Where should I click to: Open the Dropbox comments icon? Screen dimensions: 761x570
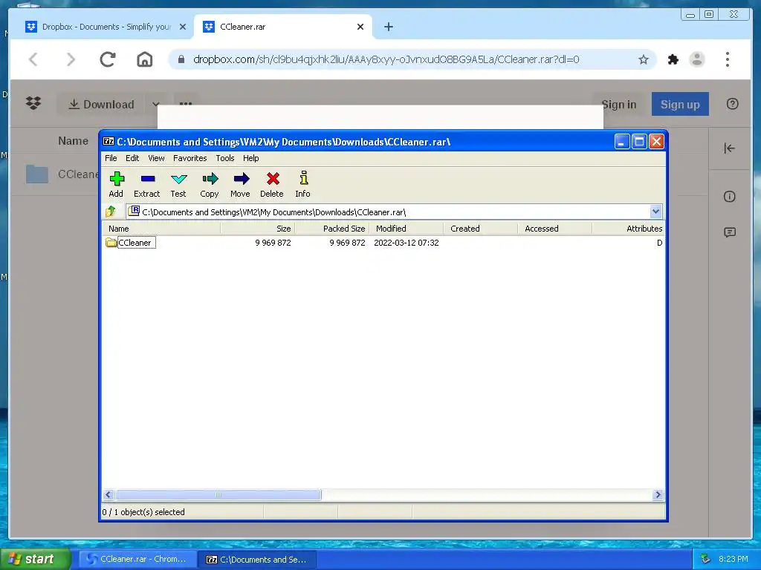tap(730, 232)
